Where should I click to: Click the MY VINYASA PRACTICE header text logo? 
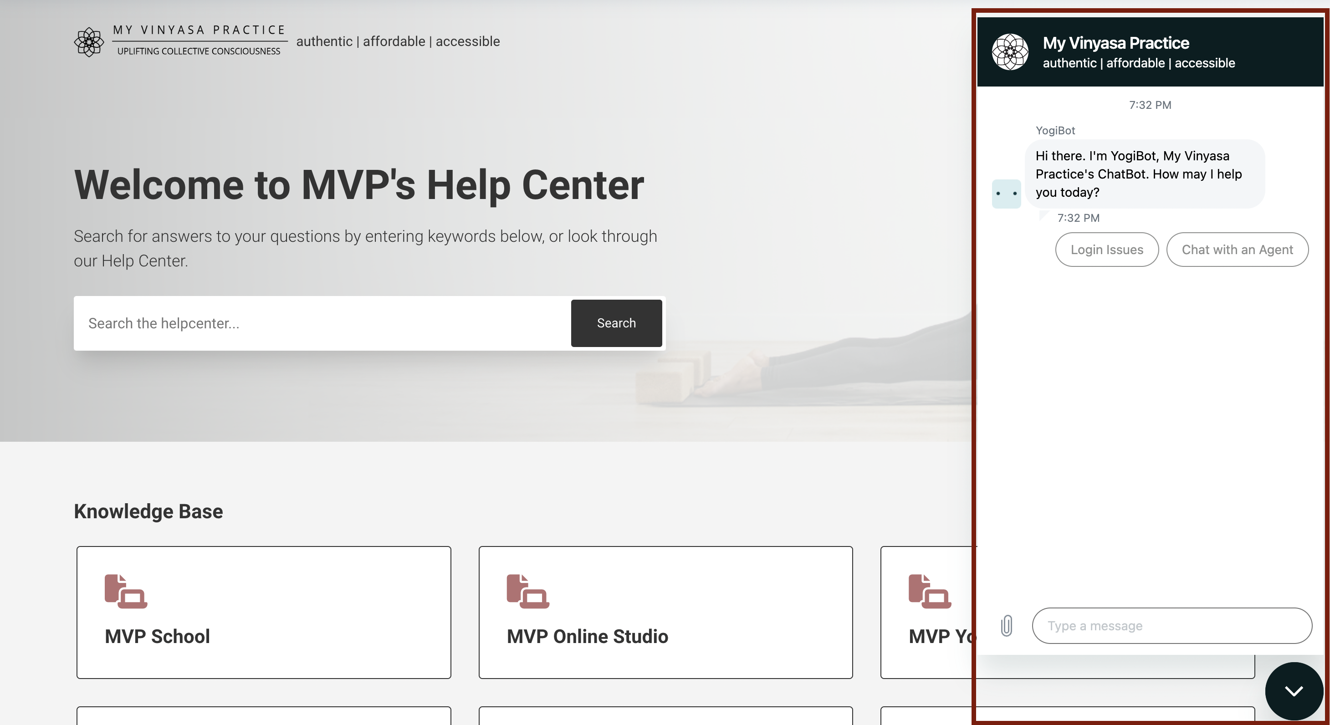click(x=199, y=30)
